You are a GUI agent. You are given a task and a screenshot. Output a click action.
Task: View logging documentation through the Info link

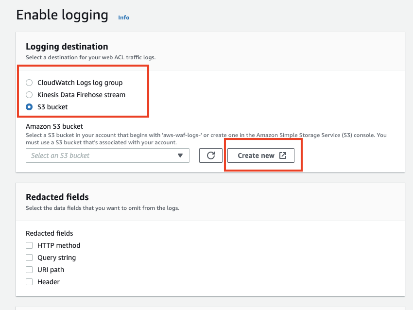tap(123, 17)
